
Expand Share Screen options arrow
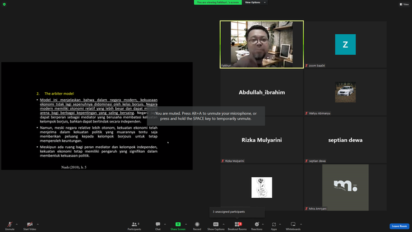[x=186, y=224]
